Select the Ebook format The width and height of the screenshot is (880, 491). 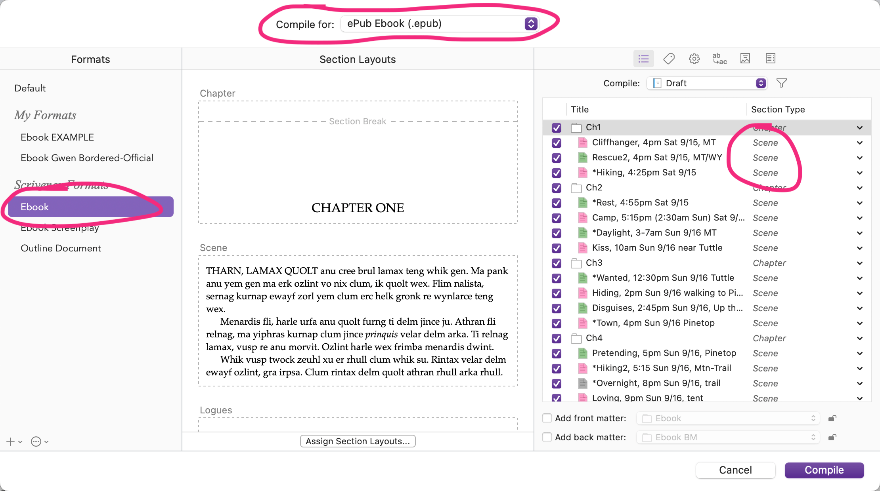91,207
